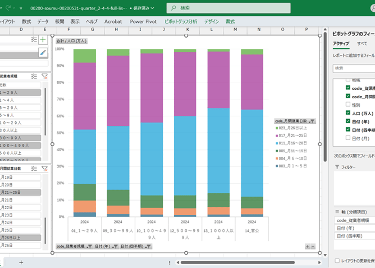
Task: Open the 数式 ribbon tab
Action: pos(26,22)
